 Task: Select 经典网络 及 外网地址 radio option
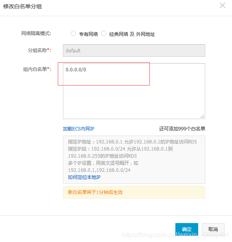(x=103, y=34)
